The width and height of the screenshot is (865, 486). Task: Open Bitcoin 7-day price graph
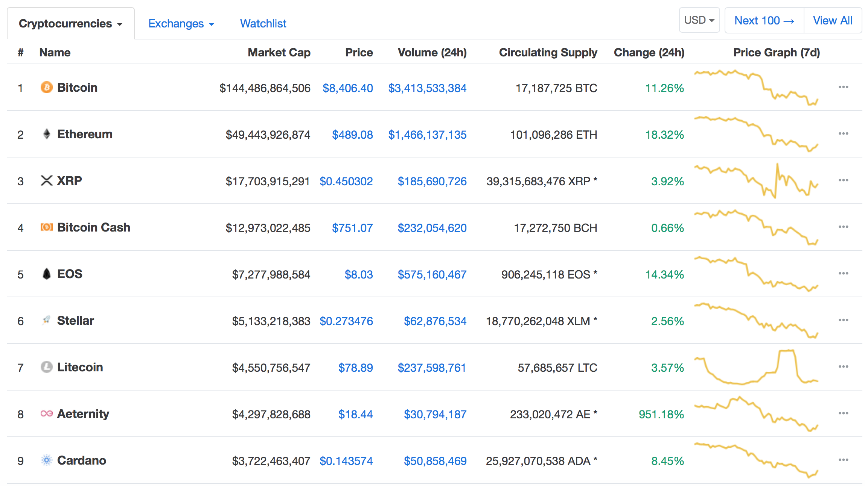coord(756,88)
